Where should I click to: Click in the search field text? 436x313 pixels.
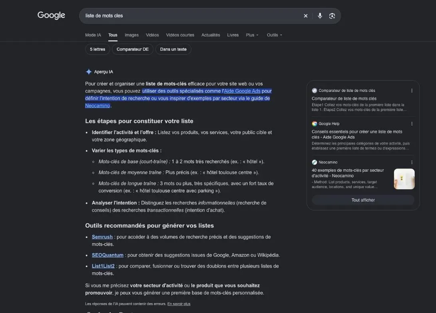coord(104,16)
